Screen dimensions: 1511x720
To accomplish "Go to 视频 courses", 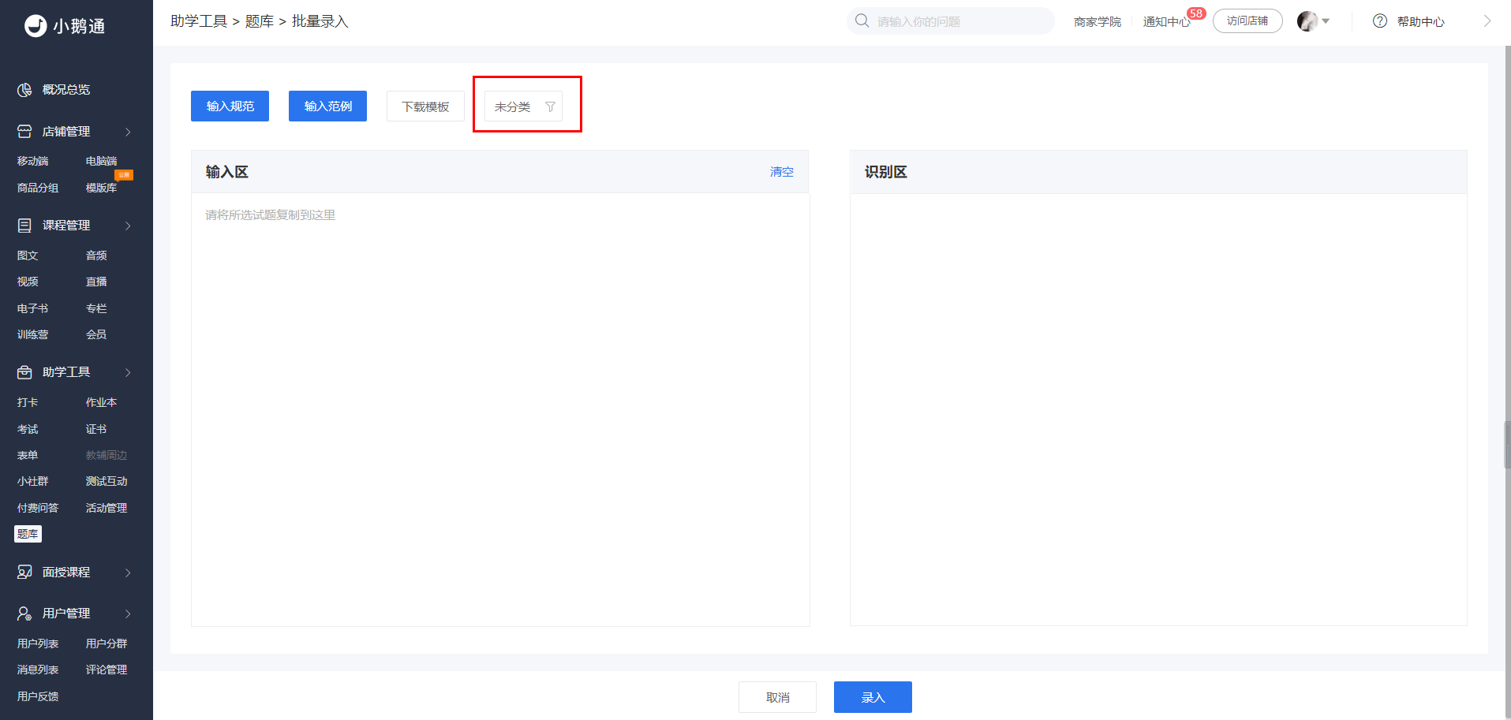I will tap(28, 282).
